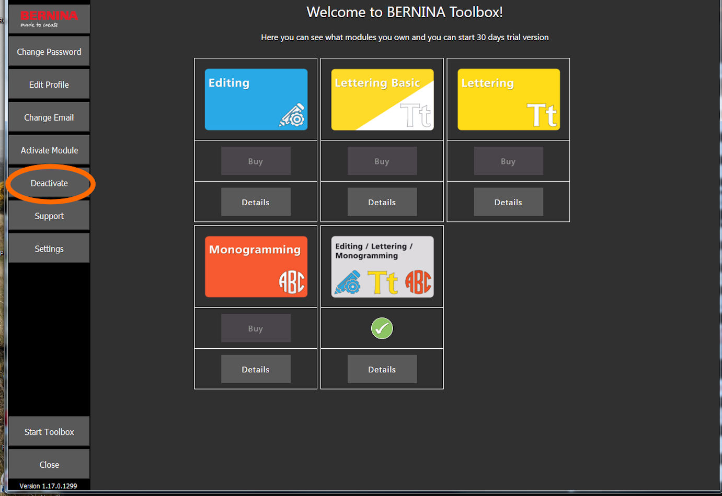Select the Editing / Lettering / Monogramming bundle tile
The height and width of the screenshot is (496, 722).
coord(382,267)
